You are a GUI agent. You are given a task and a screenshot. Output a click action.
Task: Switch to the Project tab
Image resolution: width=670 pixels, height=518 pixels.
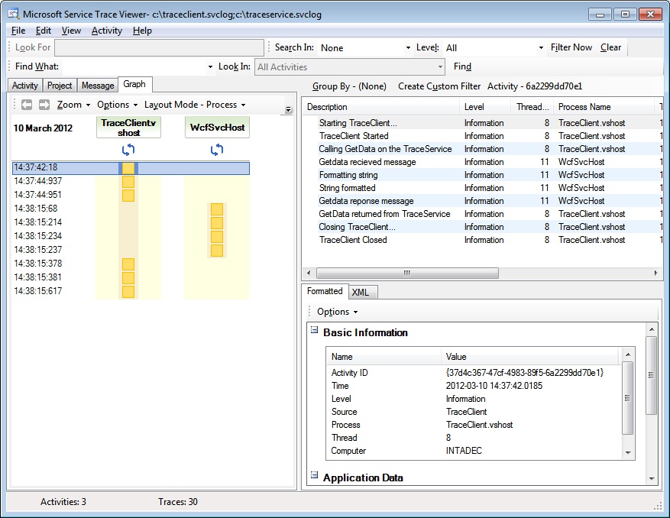click(60, 86)
